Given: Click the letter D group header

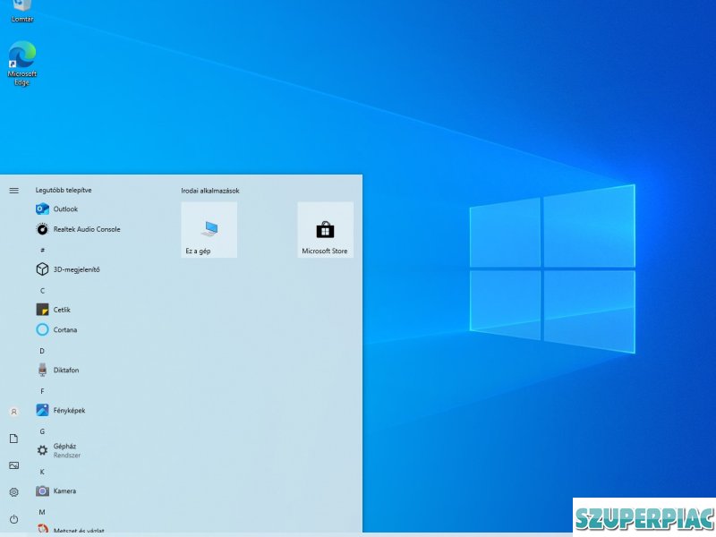Looking at the screenshot, I should tap(42, 350).
